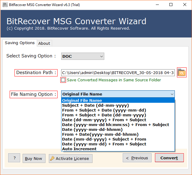Select Date (mm-dd-yyyy) + Subject + From
Screen dimensions: 192x175
(118, 139)
